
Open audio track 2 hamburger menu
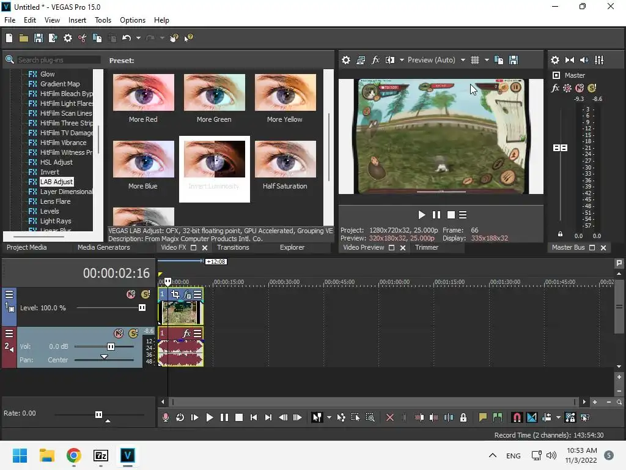click(9, 334)
